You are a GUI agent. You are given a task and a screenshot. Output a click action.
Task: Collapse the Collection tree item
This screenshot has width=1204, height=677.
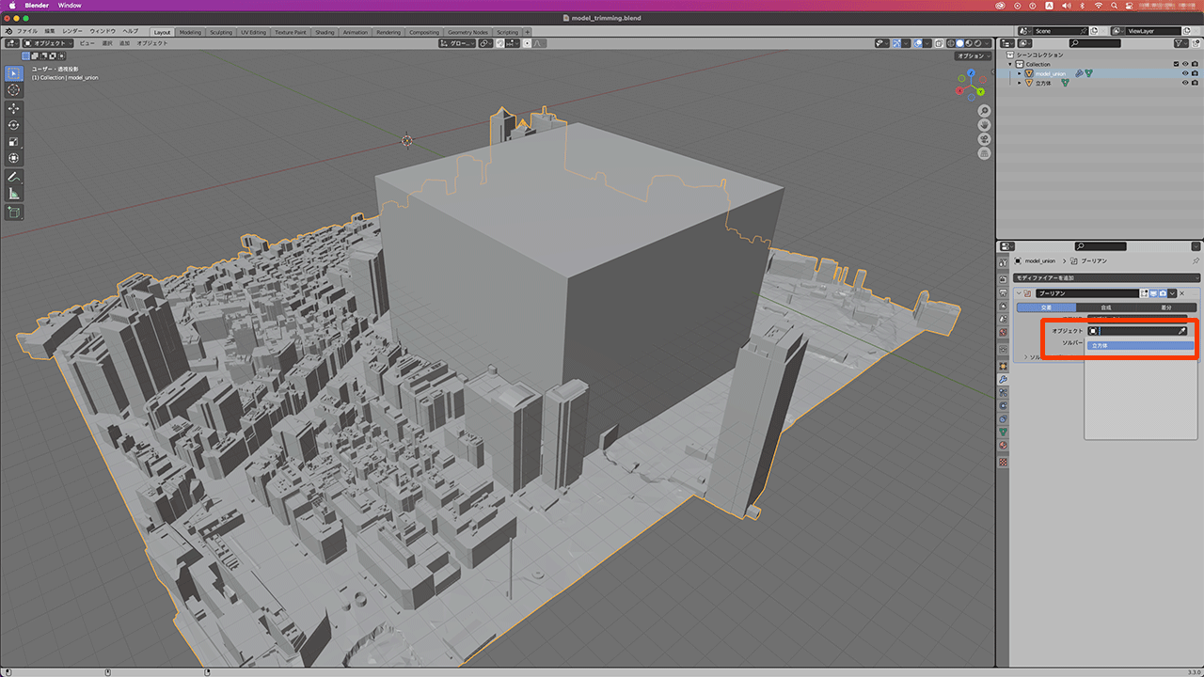point(1012,64)
